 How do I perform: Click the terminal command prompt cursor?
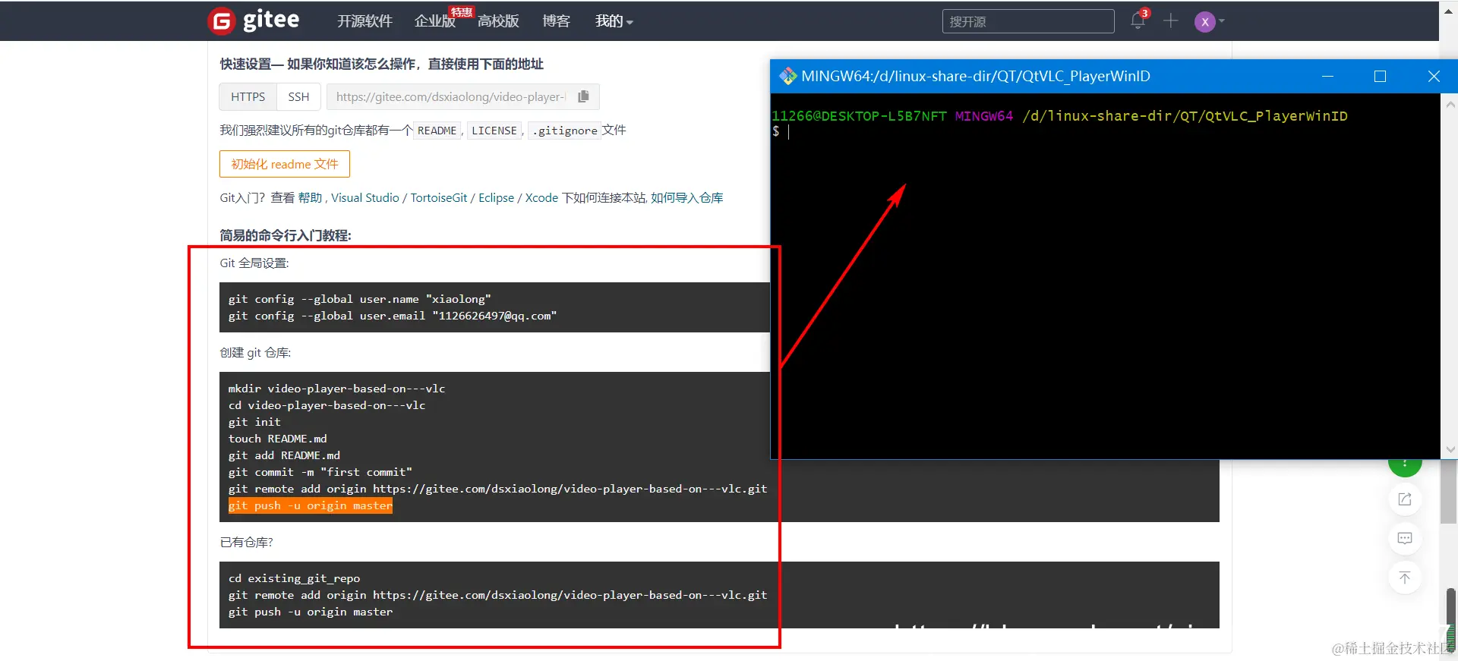[x=789, y=131]
